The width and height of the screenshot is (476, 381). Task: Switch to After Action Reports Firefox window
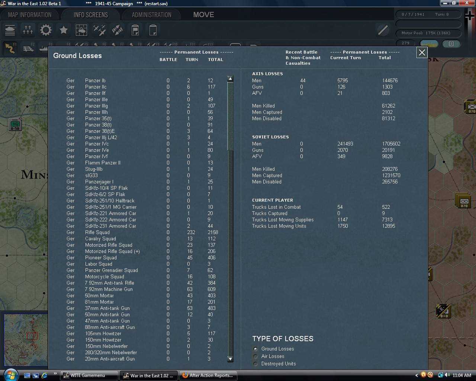(x=209, y=375)
